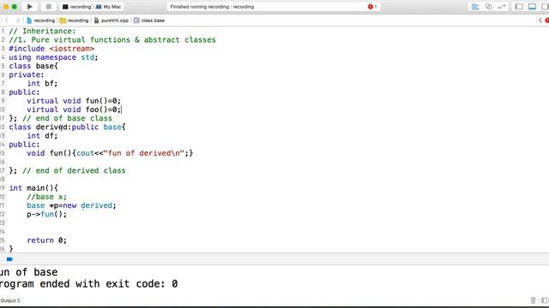Go forward with the jump bar arrow
Viewport: 549px width, 308px height.
(x=17, y=21)
